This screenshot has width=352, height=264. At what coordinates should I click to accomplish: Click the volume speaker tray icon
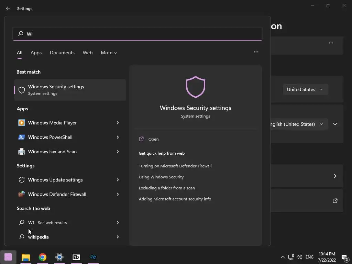click(x=299, y=257)
